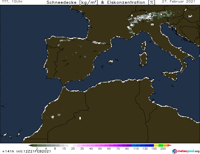Screen dimensions: 200x154
Task: Click legend value '15'
Action: coord(64,149)
